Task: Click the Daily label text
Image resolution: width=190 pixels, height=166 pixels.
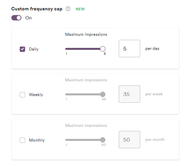Action: coord(34,49)
